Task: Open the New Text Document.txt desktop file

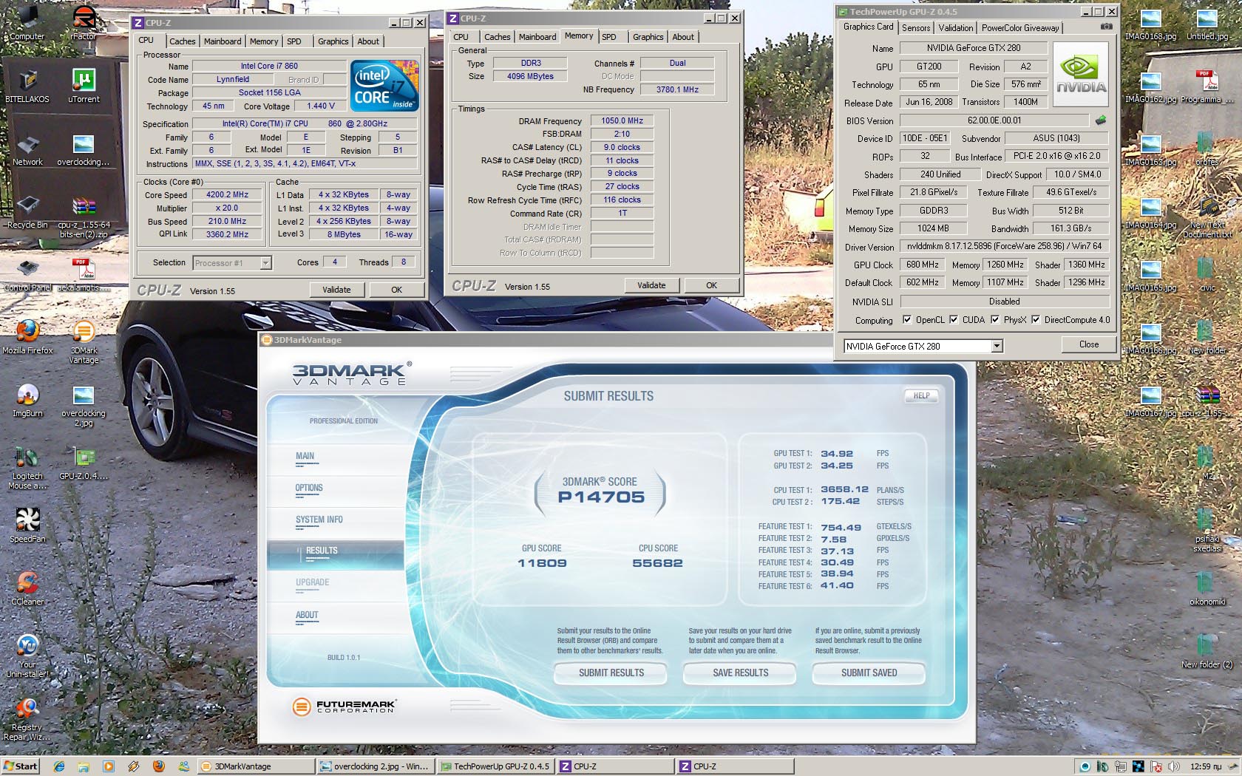Action: click(1207, 216)
